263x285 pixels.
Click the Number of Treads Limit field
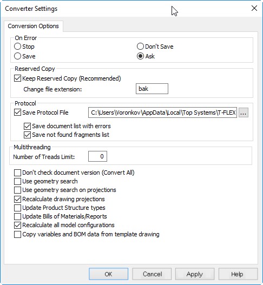click(x=97, y=156)
